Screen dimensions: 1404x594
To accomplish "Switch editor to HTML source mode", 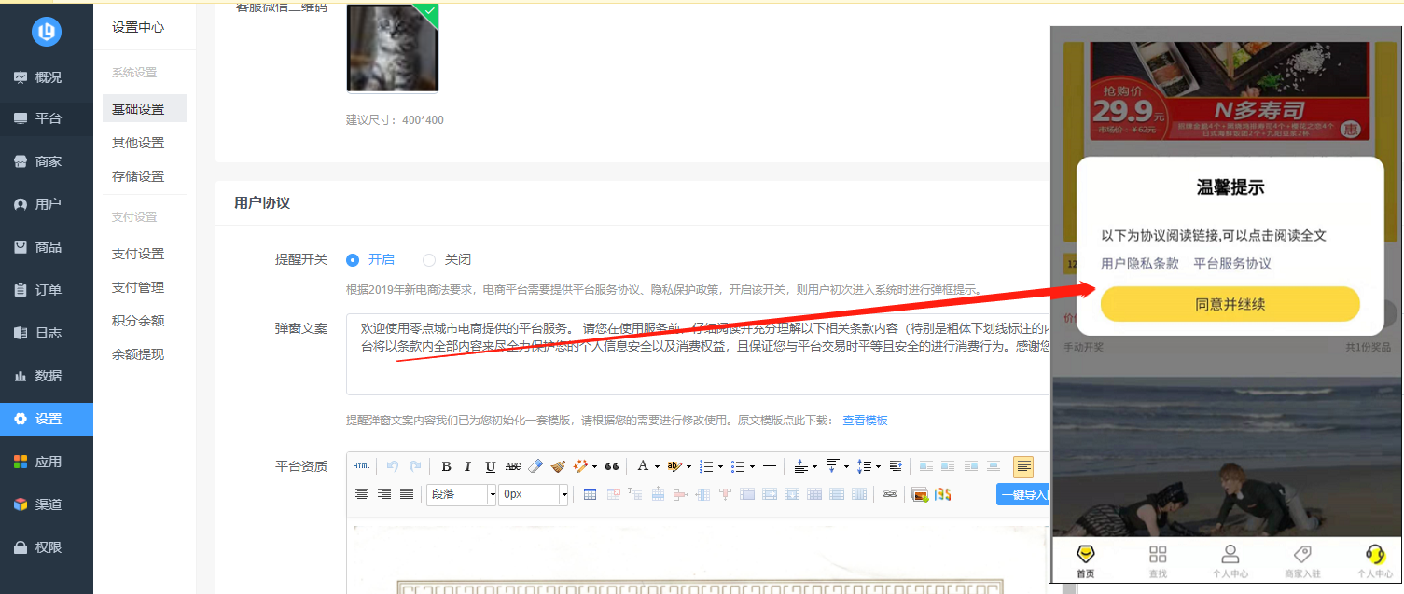I will pos(361,466).
